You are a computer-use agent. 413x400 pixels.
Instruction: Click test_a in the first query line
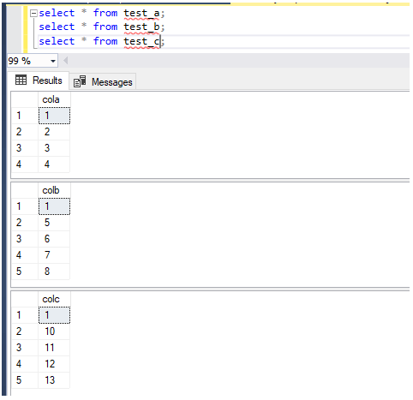pyautogui.click(x=141, y=13)
